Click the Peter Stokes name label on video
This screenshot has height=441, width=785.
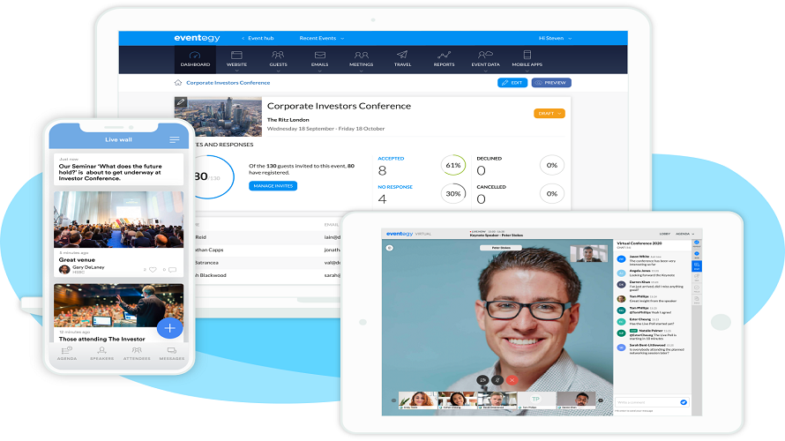click(501, 248)
